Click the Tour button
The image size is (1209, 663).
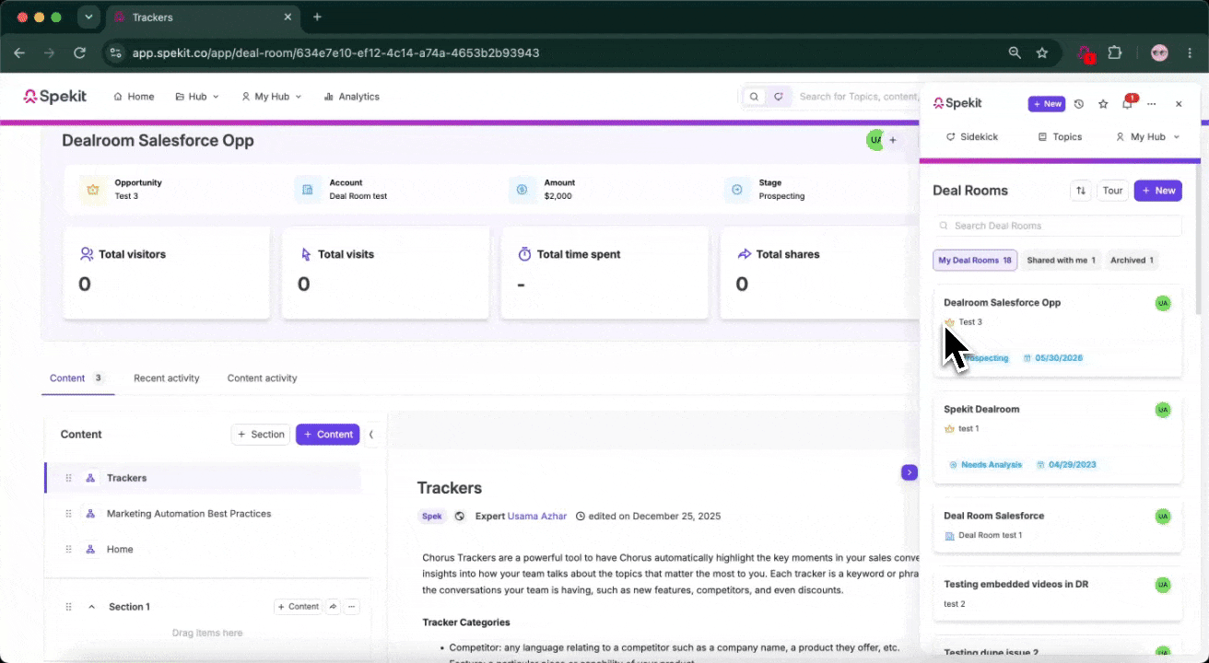click(x=1113, y=191)
